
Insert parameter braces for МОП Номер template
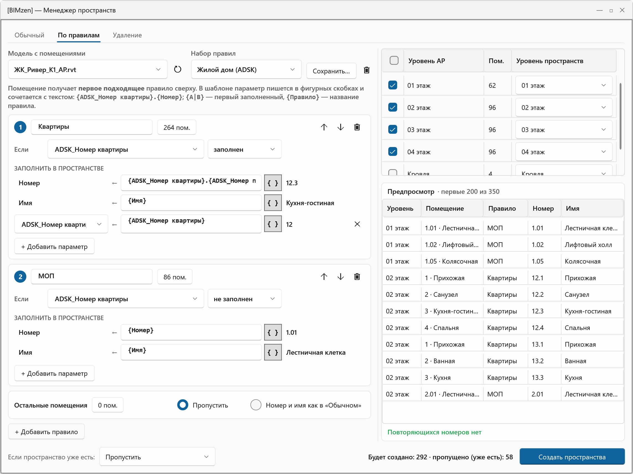(x=273, y=333)
